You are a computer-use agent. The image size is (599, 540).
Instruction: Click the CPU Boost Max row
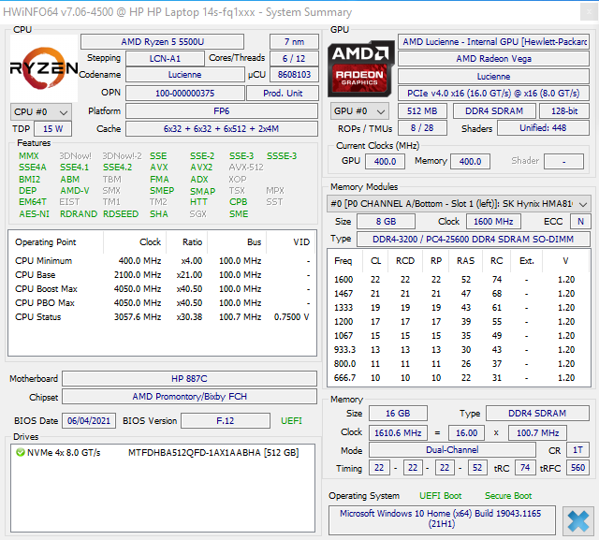coord(162,289)
